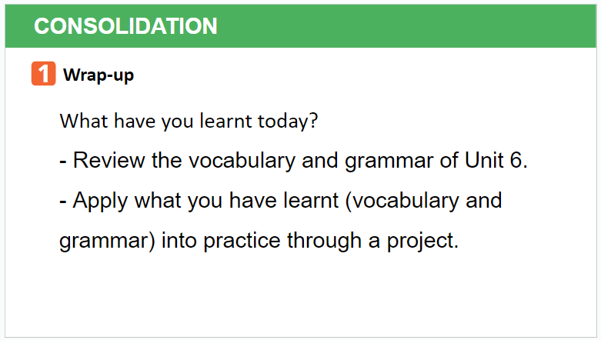The height and width of the screenshot is (340, 601).
Task: Click the question 'What have you learnt today?'
Action: point(189,122)
